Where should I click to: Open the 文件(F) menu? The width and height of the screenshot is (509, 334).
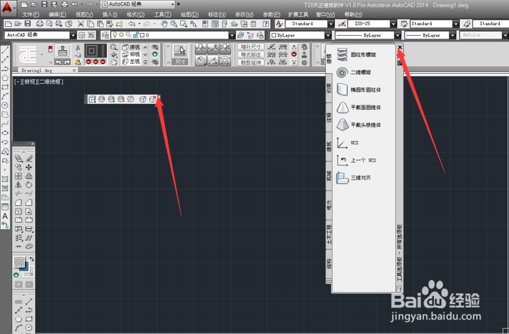31,15
